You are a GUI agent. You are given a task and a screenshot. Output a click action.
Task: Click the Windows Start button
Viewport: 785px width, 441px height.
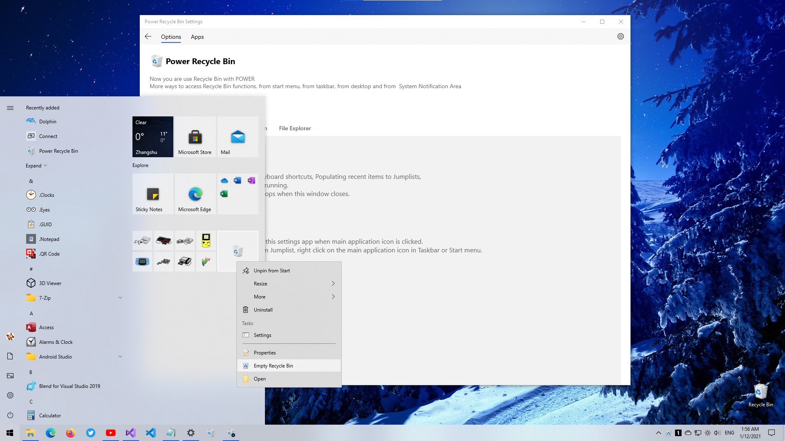tap(10, 433)
